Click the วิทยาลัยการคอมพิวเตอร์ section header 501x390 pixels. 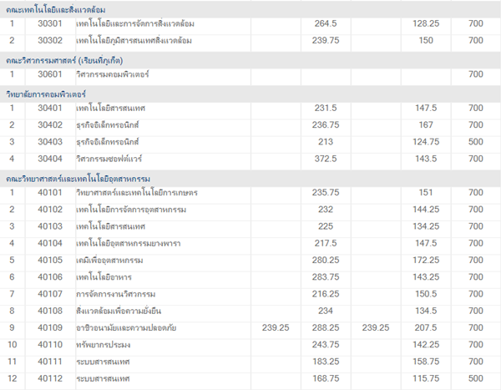pyautogui.click(x=46, y=93)
